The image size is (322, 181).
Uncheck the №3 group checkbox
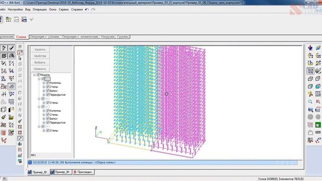coord(43,107)
